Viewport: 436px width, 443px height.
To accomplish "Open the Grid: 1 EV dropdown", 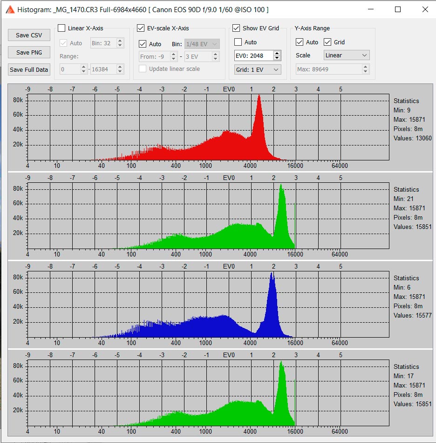I will (258, 69).
